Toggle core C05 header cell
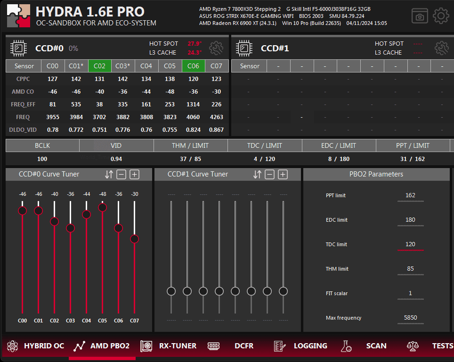The image size is (454, 362). [x=170, y=66]
